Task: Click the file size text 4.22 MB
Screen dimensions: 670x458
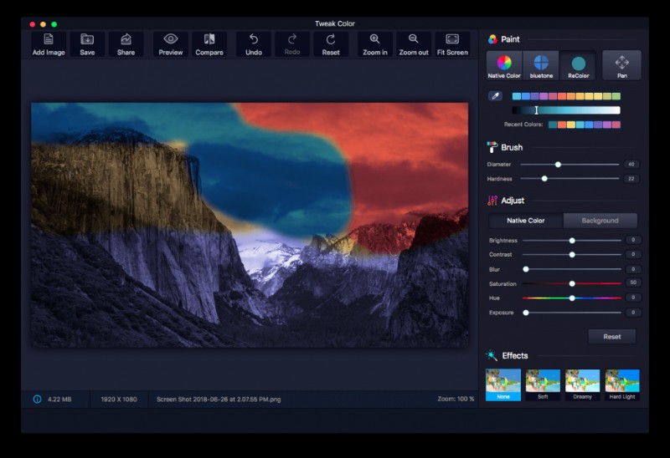Action: pos(59,399)
